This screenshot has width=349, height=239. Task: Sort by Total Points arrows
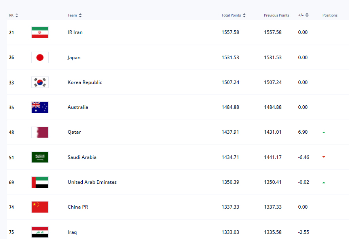coord(244,15)
